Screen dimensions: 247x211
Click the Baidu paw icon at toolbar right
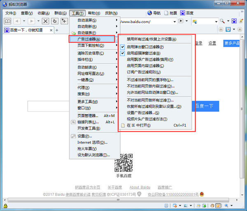pyautogui.click(x=234, y=21)
